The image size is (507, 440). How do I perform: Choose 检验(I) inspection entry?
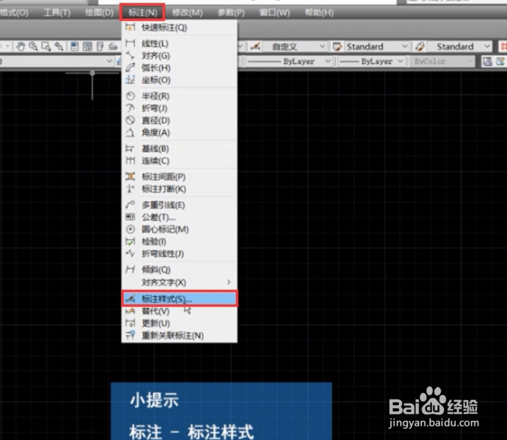point(180,242)
